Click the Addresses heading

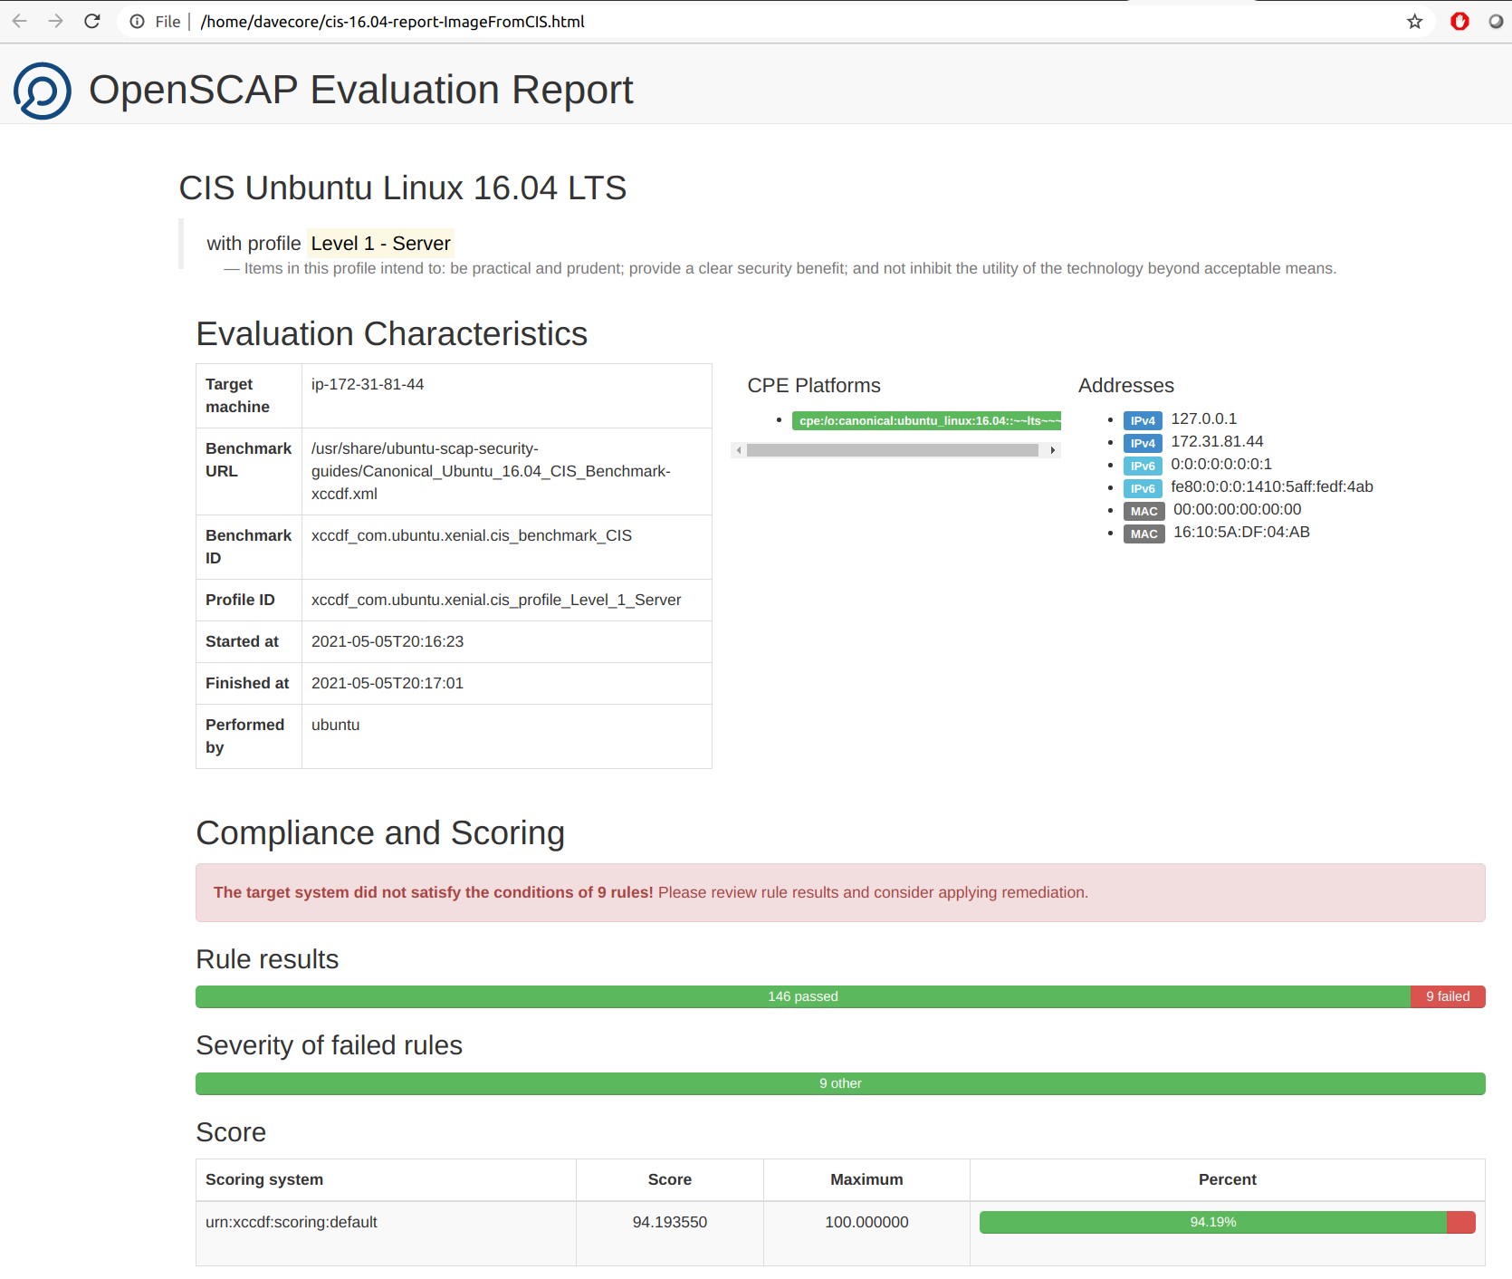pos(1126,385)
